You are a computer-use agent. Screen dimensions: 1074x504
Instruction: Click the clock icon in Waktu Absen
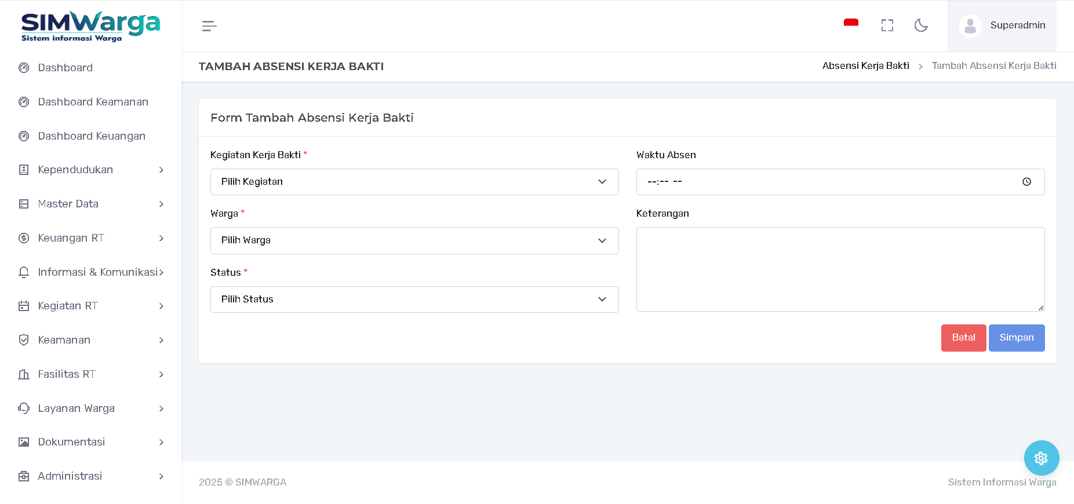[1026, 182]
